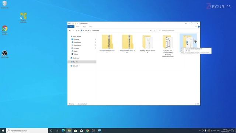Viewport: 236px width, 133px height.
Task: Expand the address bar history dropdown
Action: (x=151, y=30)
